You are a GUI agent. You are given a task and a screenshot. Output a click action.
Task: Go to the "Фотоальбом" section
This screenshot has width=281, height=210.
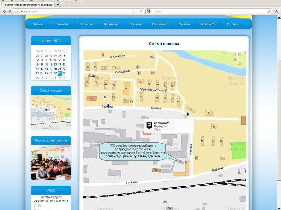point(208,24)
